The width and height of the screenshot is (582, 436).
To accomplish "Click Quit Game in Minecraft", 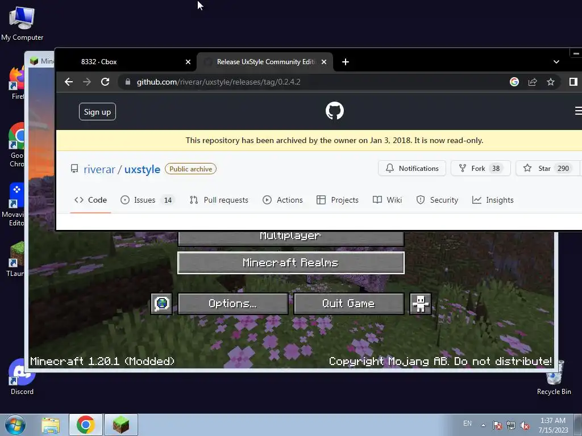I will [348, 304].
